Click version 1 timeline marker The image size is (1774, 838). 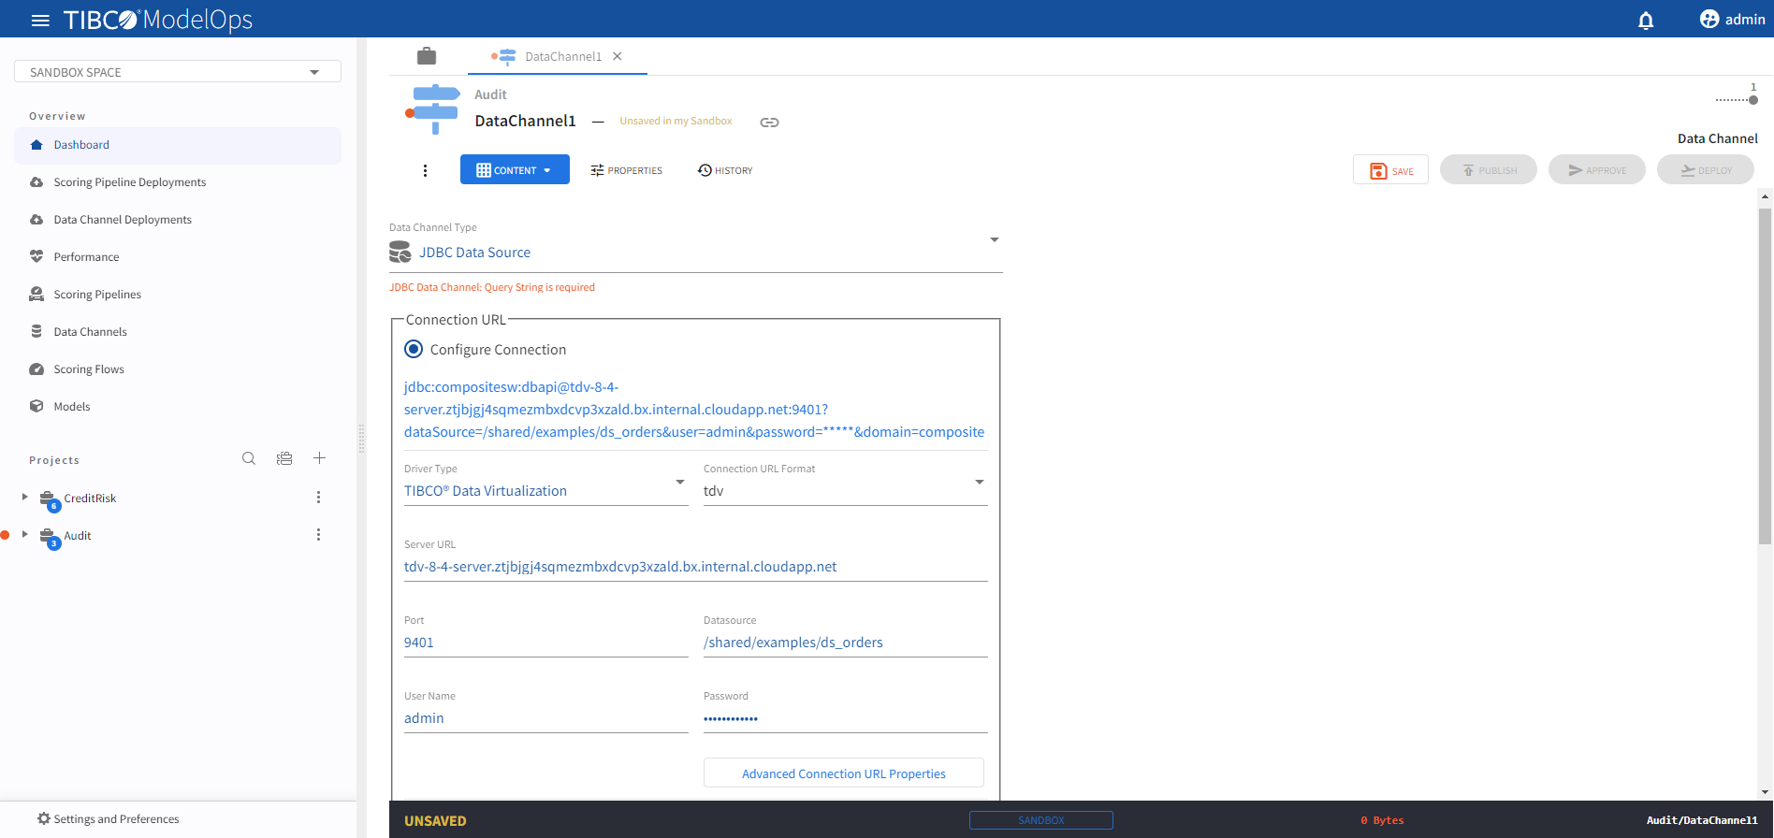point(1753,99)
